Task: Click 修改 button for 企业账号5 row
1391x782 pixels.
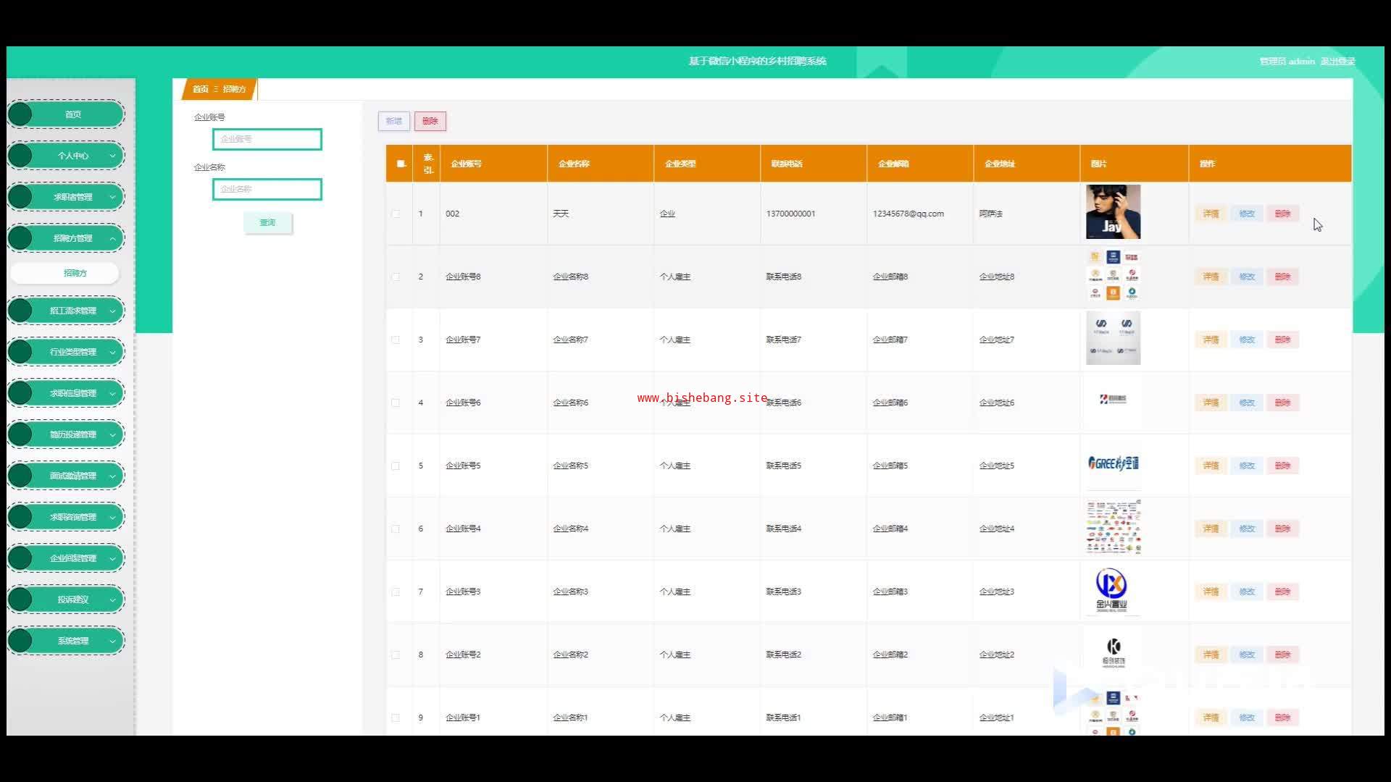Action: (x=1246, y=466)
